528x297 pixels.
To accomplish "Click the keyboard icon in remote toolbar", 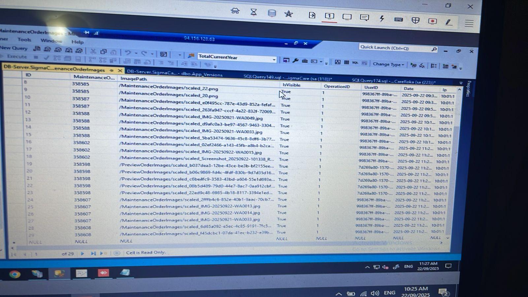I will pos(398,20).
